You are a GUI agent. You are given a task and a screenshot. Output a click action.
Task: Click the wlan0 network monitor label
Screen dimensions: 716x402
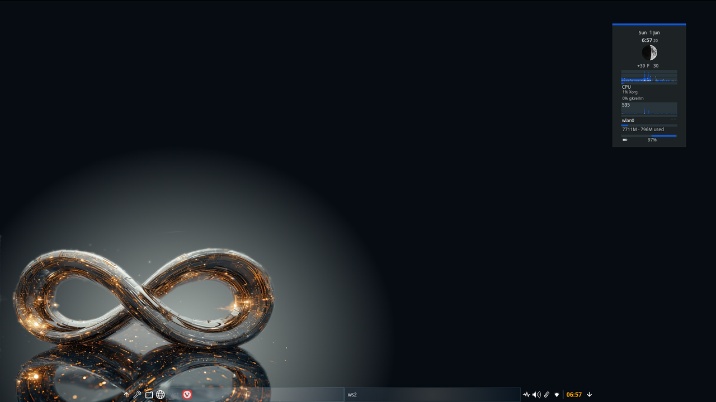coord(628,121)
